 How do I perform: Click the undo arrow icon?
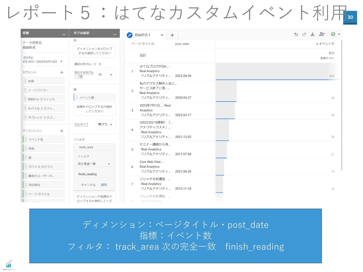point(296,34)
